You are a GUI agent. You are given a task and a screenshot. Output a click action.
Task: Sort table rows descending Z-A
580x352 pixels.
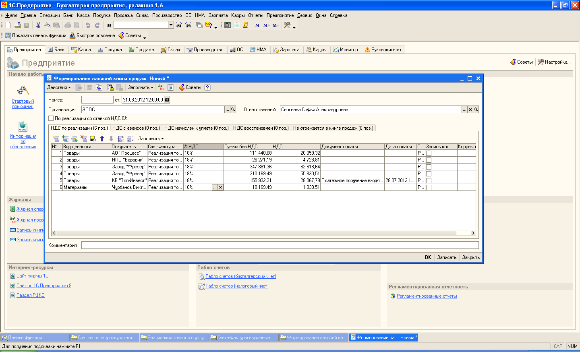tap(130, 139)
